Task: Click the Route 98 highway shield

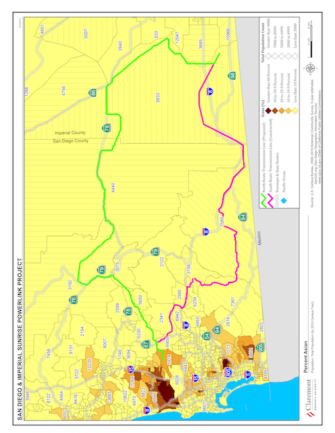Action: [x=232, y=75]
